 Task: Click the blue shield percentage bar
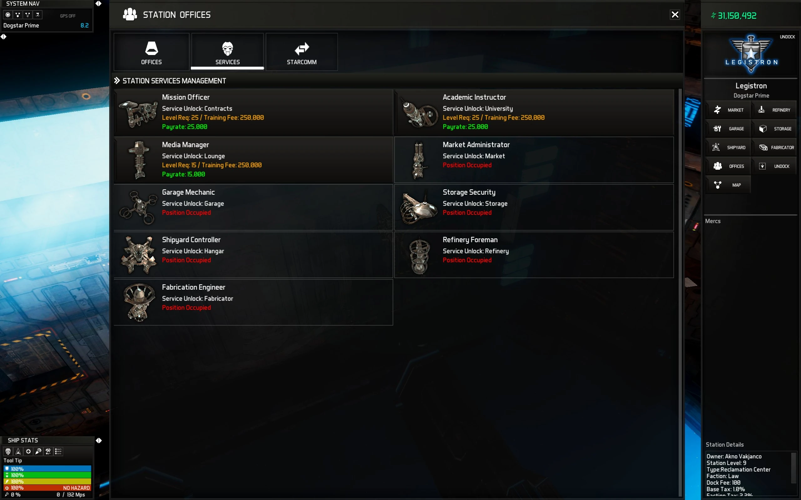47,468
